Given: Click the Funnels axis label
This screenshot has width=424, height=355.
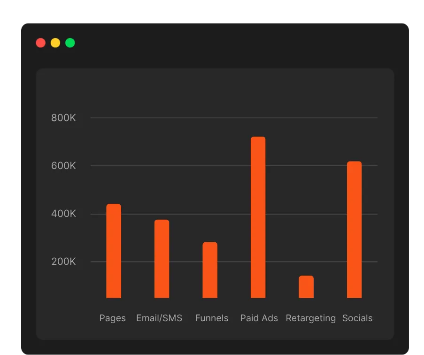Looking at the screenshot, I should coord(212,318).
